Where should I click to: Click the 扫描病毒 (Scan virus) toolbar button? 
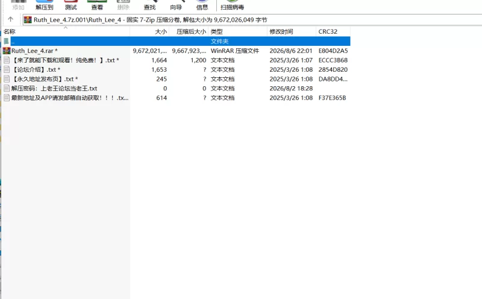[232, 5]
